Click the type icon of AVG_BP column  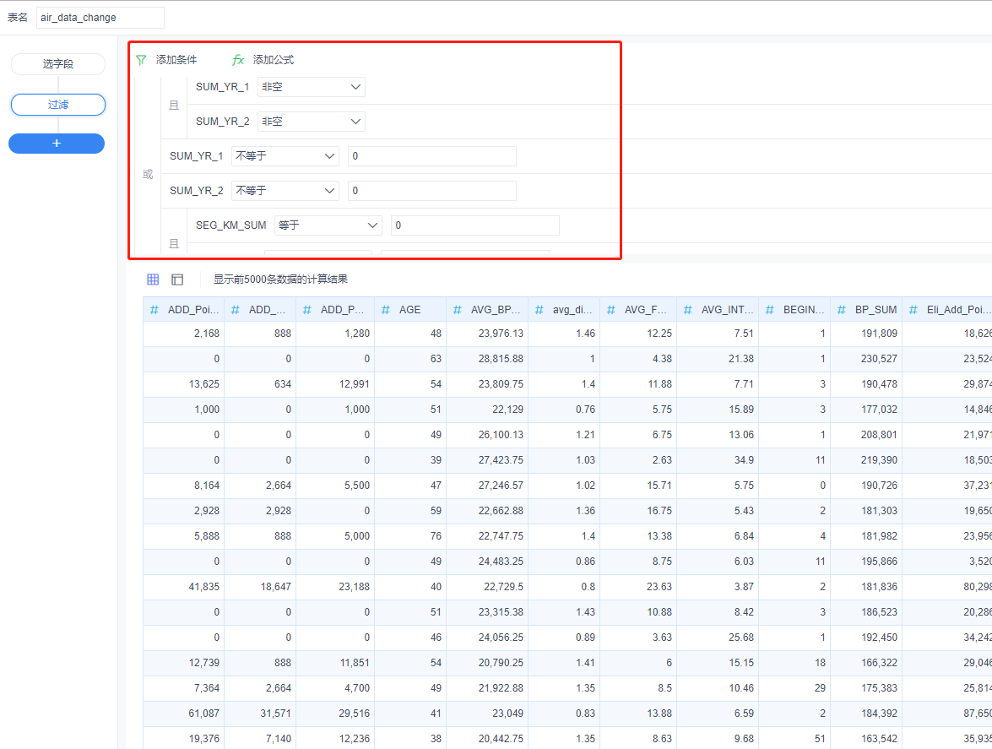pos(458,310)
